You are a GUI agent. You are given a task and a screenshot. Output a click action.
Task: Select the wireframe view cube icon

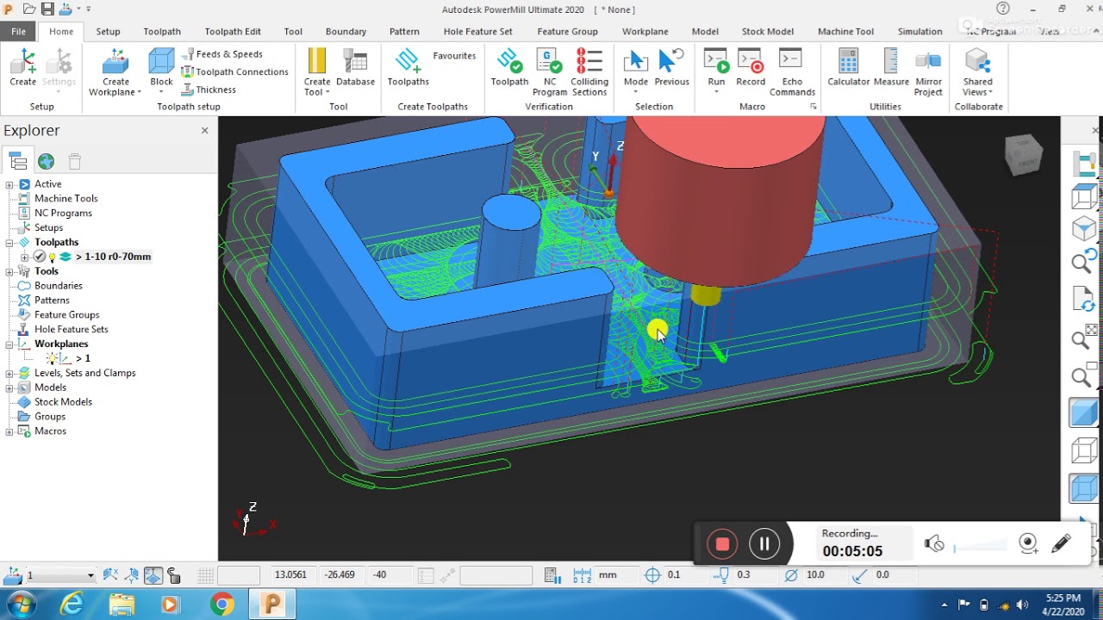pyautogui.click(x=1083, y=450)
